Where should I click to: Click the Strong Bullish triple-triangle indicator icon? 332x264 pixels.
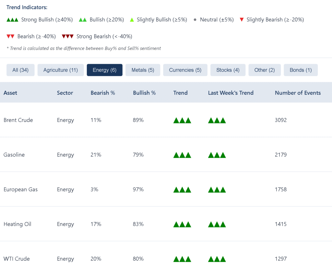click(x=12, y=19)
